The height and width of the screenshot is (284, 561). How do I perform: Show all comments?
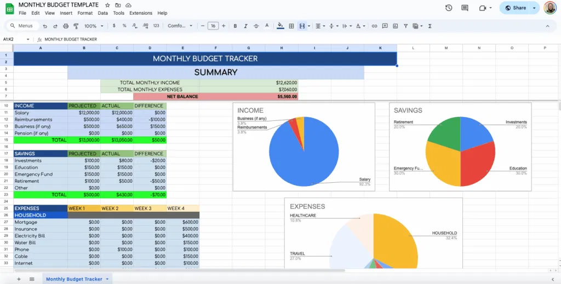[x=465, y=8]
